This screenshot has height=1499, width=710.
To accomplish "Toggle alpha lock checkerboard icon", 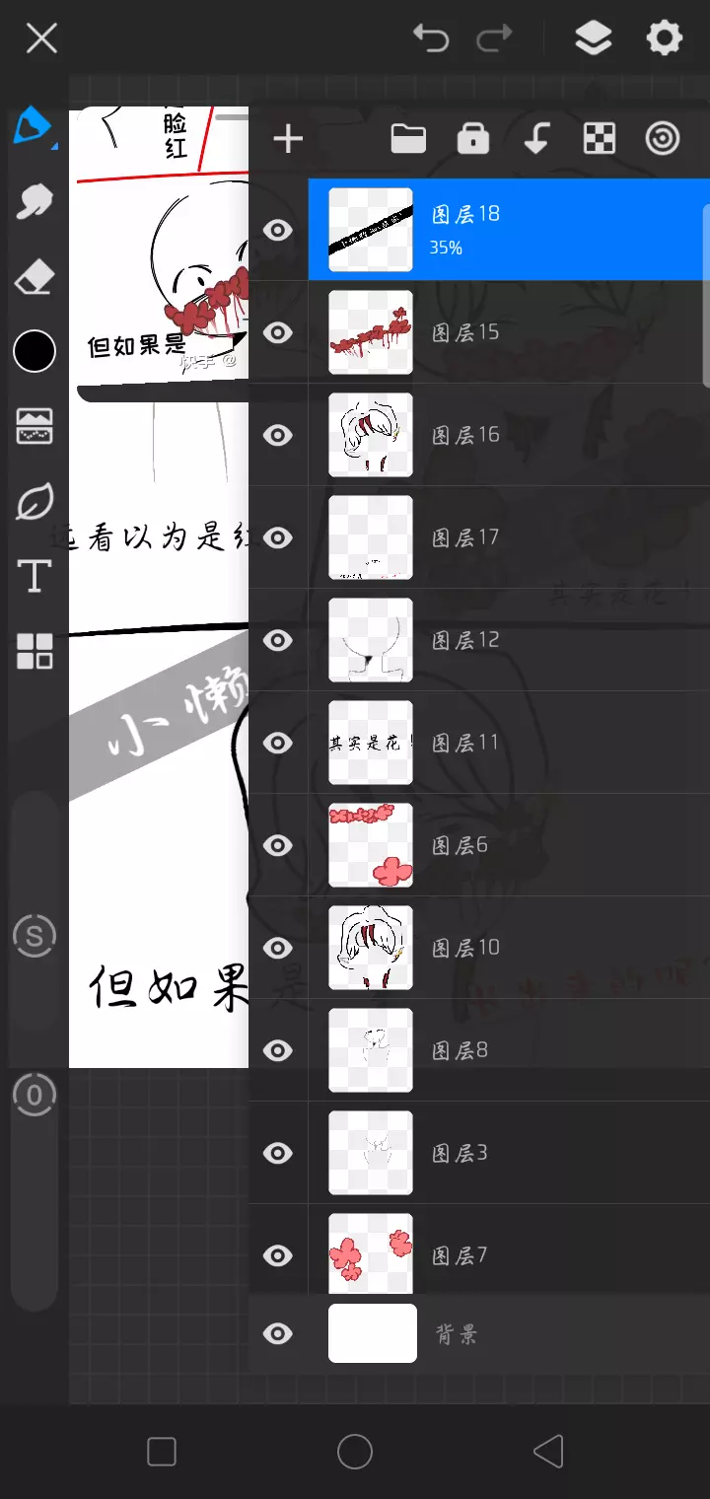I will click(x=600, y=139).
